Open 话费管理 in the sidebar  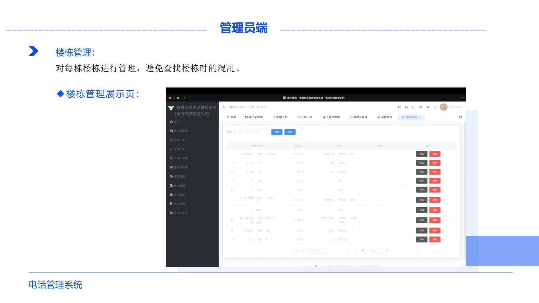click(x=179, y=176)
